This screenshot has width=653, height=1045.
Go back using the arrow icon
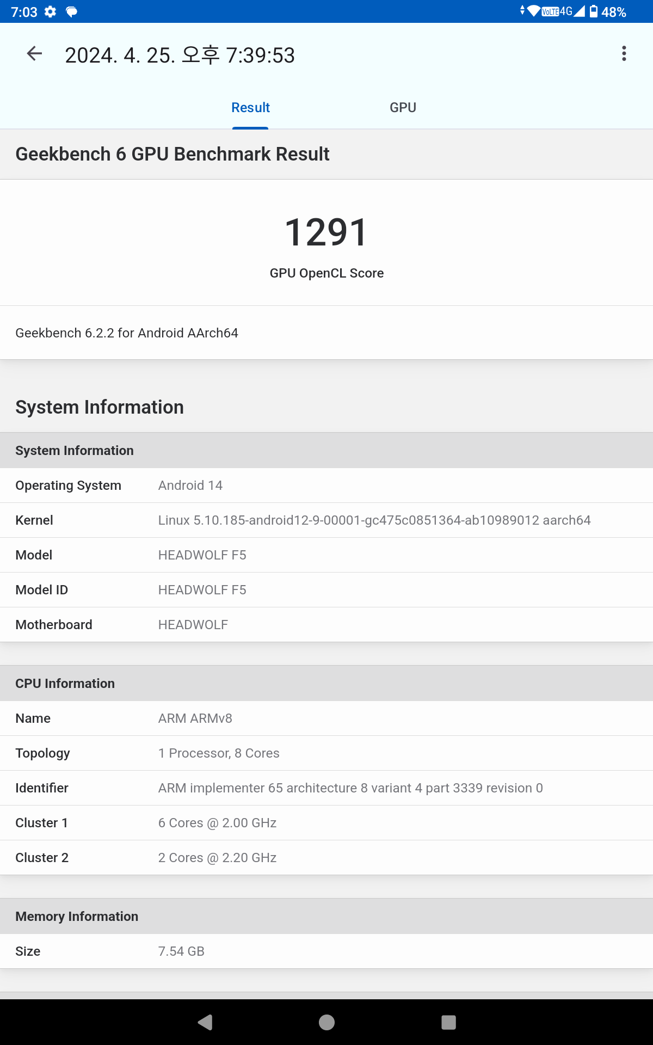click(34, 53)
